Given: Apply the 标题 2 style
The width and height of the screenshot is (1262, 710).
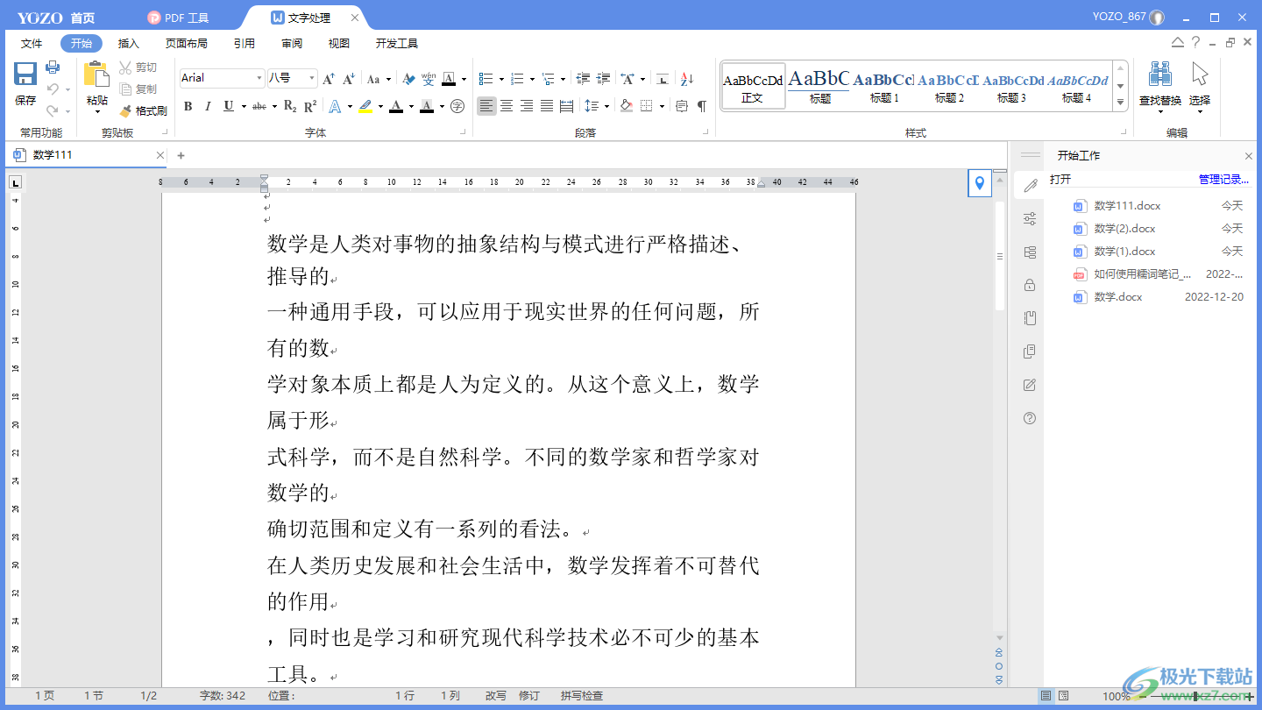Looking at the screenshot, I should [948, 86].
